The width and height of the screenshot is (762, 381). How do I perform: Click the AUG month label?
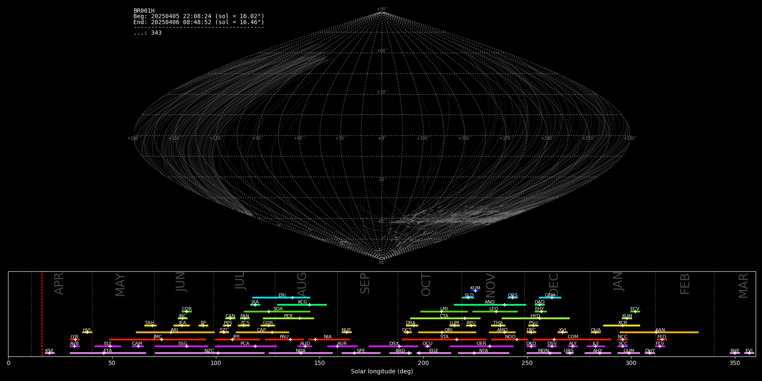[302, 284]
